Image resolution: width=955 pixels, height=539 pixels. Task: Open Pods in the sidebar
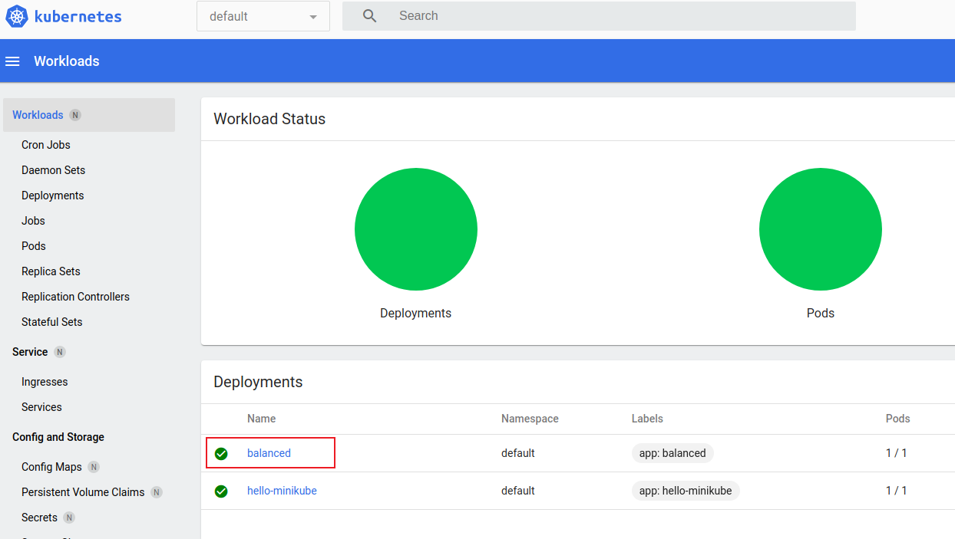[x=34, y=246]
